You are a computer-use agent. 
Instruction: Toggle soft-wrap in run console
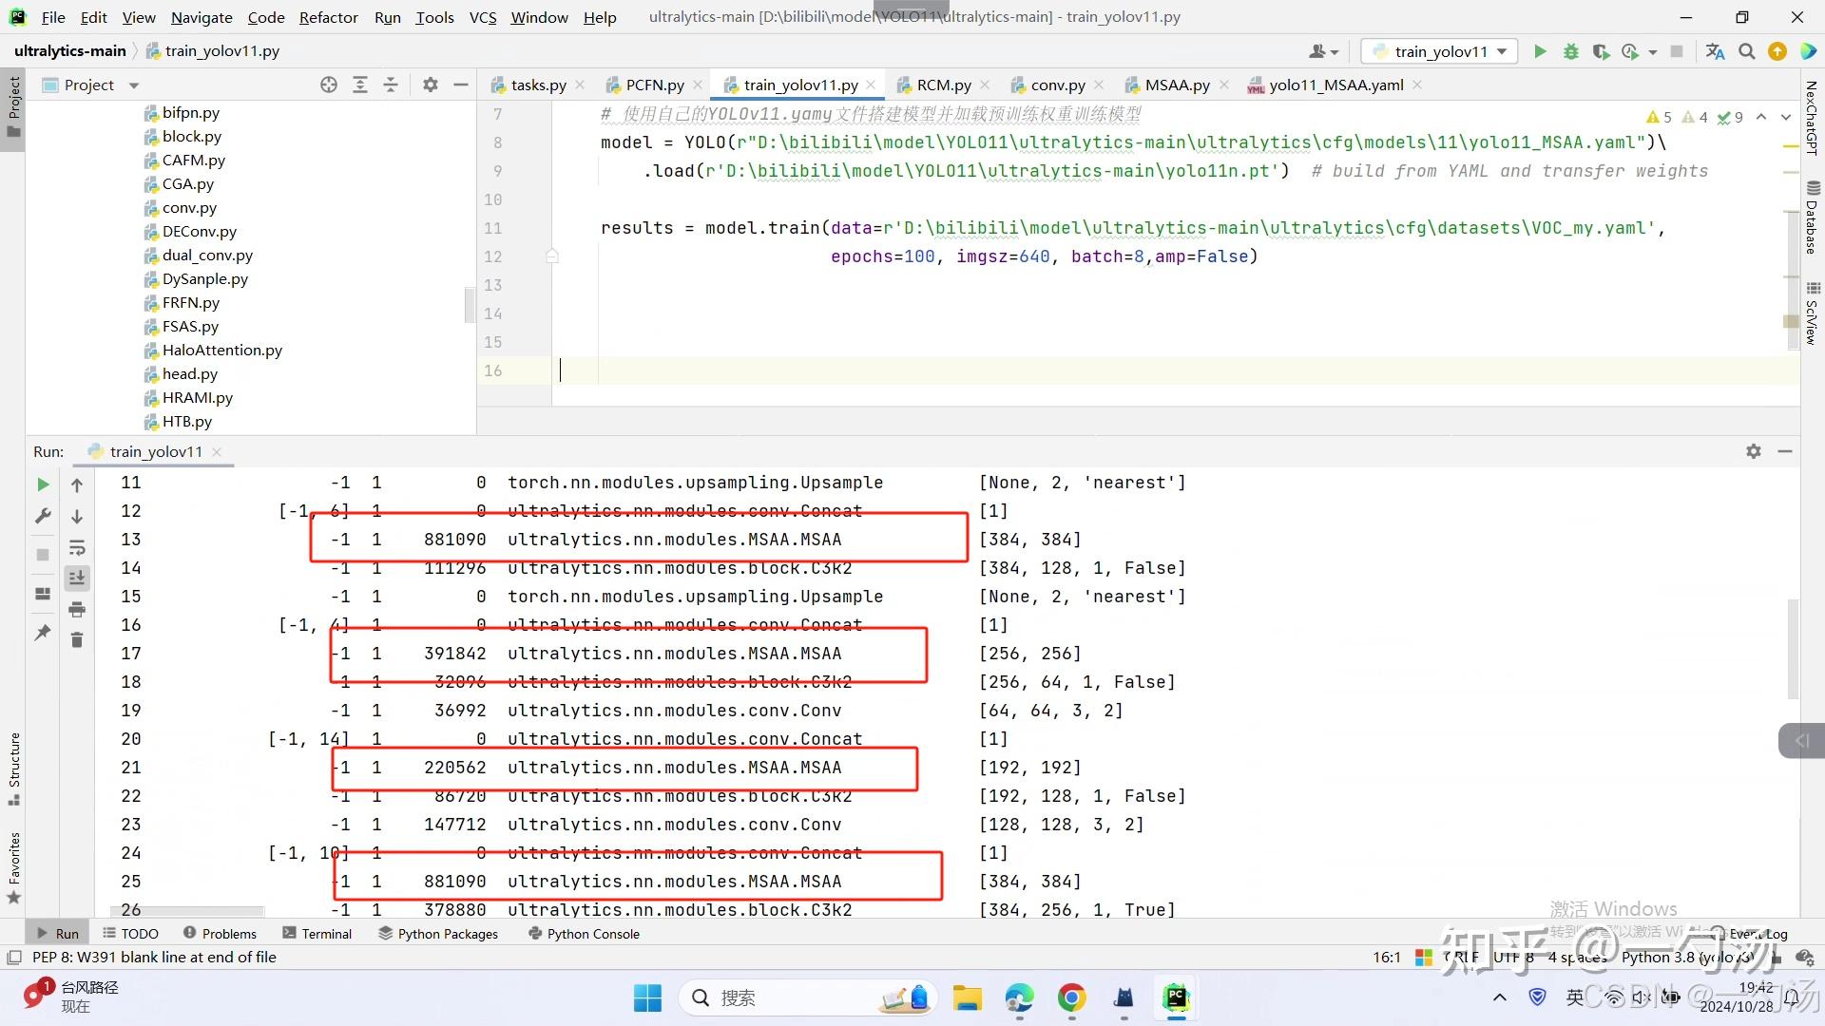click(x=77, y=548)
